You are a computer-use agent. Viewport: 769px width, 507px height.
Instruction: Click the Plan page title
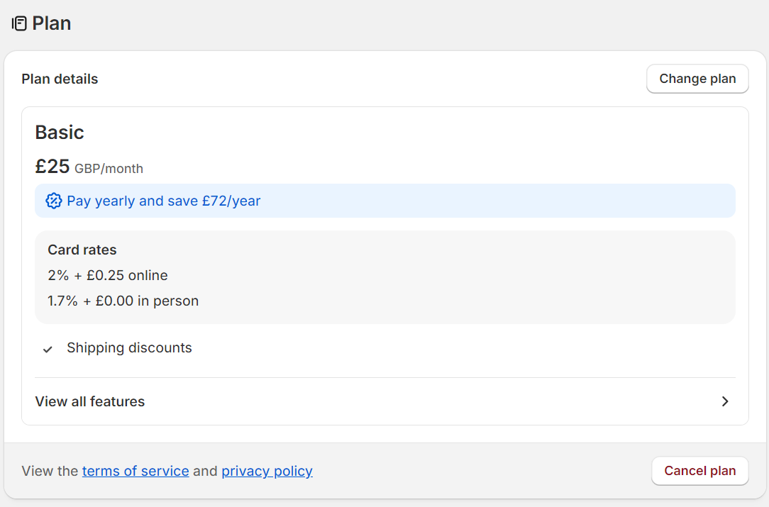coord(52,23)
